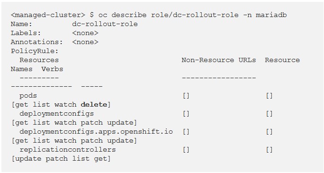The image size is (324, 173).
Task: Click the Non-Resource URLs column header
Action: [219, 60]
